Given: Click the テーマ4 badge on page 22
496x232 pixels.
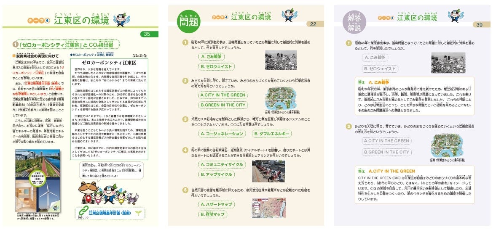Looking at the screenshot, I should (220, 17).
